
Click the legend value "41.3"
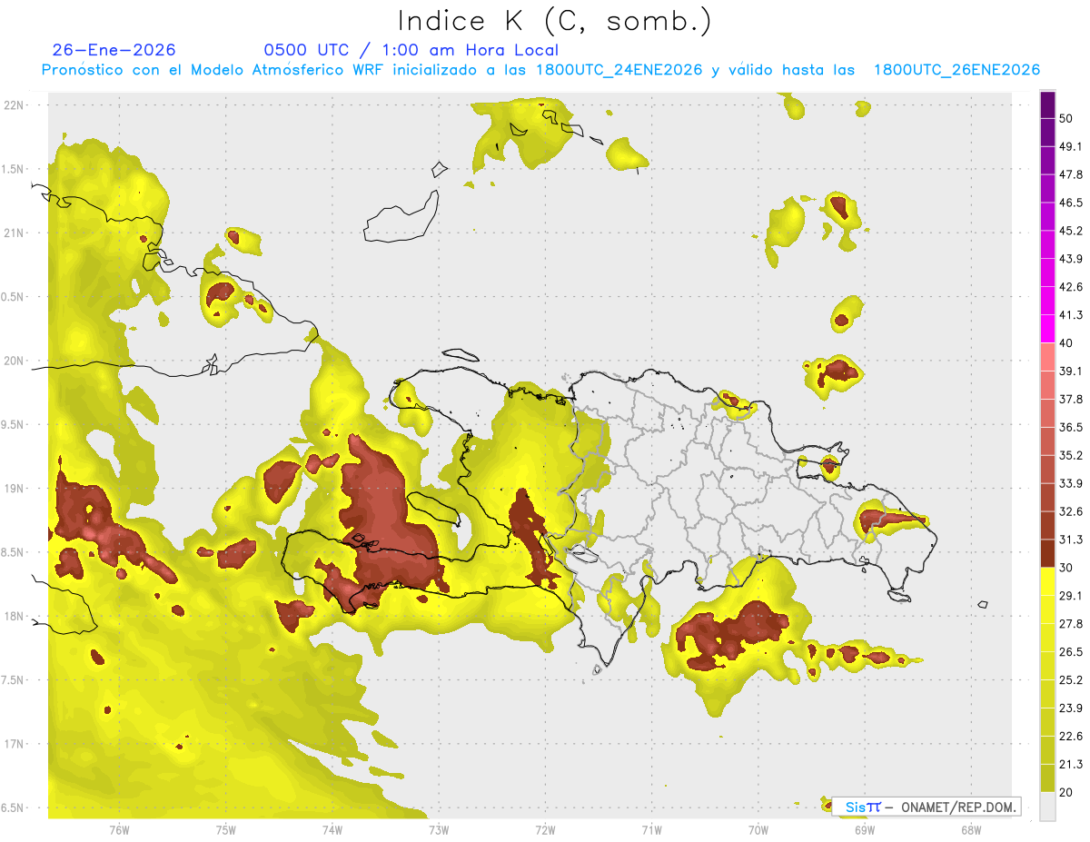[1071, 315]
